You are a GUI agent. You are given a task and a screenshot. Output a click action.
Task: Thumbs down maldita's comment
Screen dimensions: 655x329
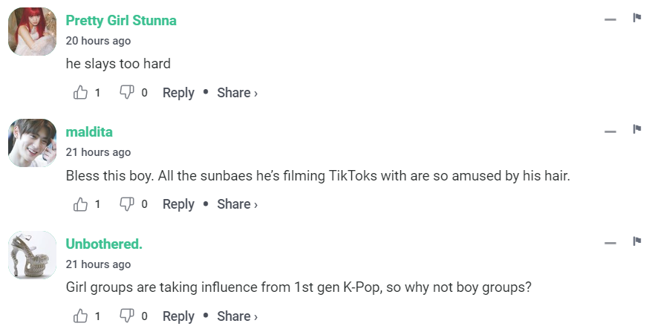pyautogui.click(x=127, y=204)
